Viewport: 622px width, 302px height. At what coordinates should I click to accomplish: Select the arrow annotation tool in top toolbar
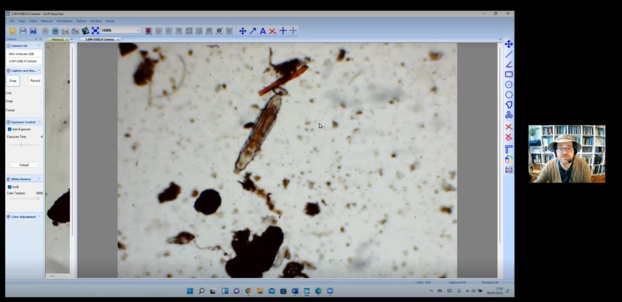click(253, 31)
